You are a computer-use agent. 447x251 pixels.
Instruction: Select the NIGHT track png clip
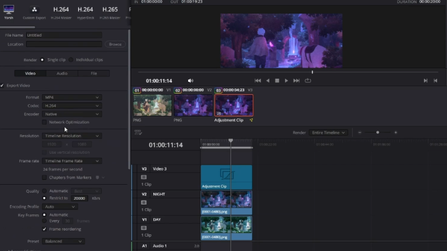[x=227, y=202]
